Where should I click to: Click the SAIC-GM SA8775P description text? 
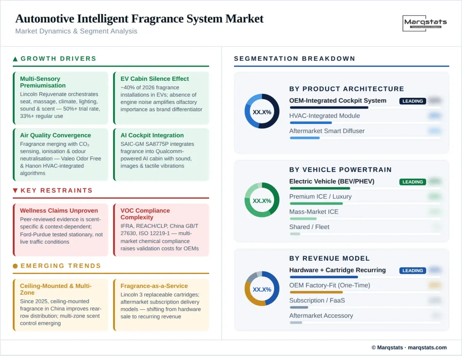coord(157,155)
